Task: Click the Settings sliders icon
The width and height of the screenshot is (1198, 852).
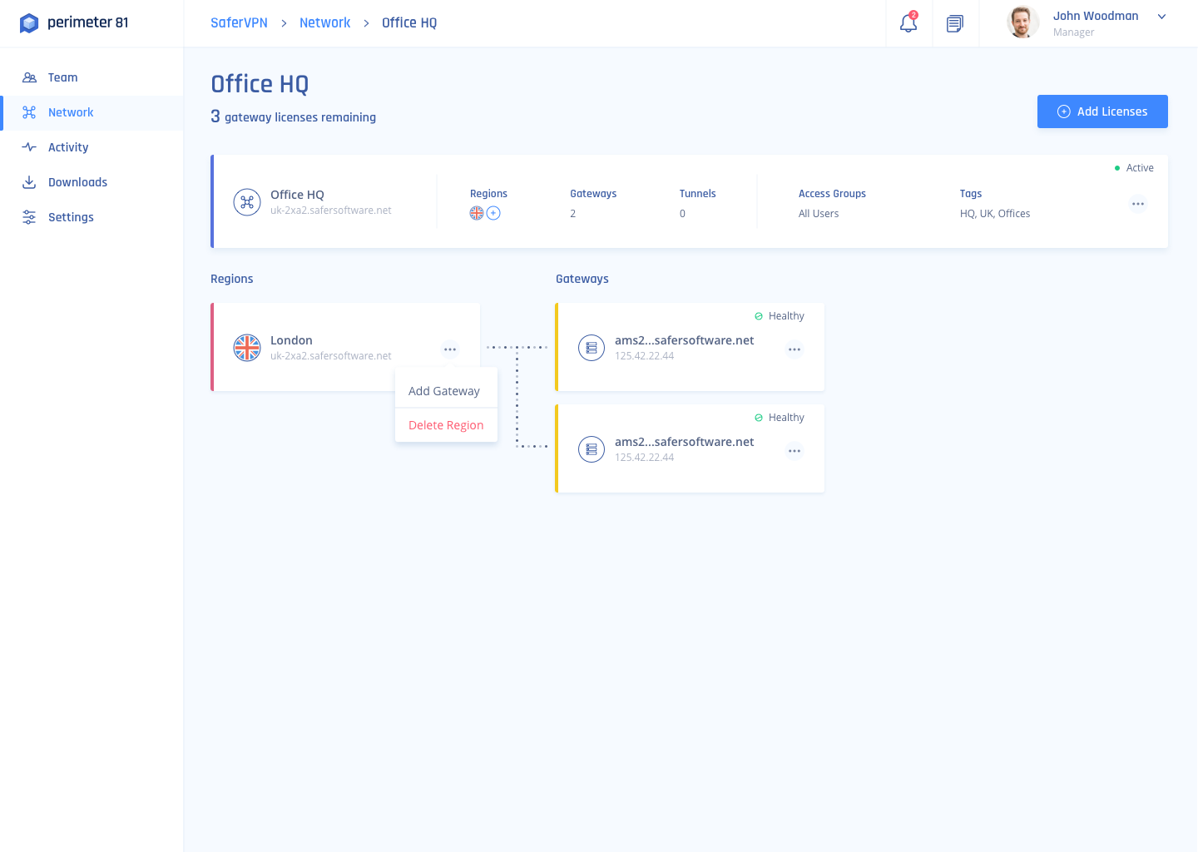Action: [x=29, y=217]
